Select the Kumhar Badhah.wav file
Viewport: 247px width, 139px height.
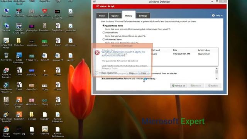[58, 117]
